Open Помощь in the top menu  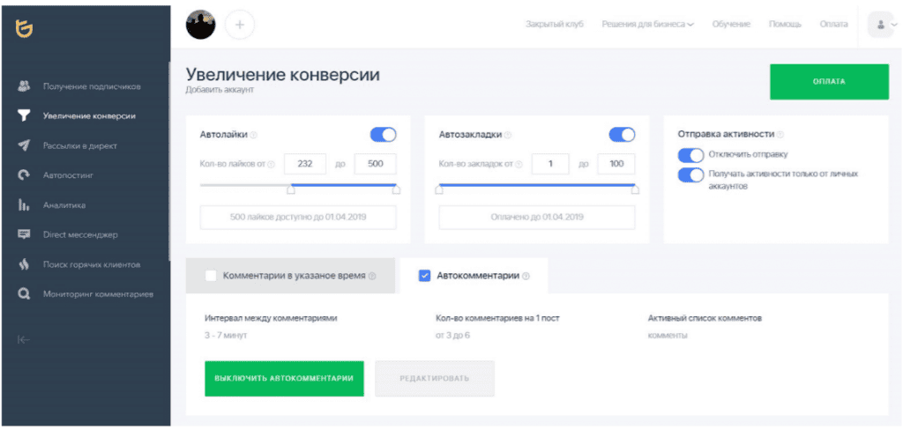click(x=785, y=24)
